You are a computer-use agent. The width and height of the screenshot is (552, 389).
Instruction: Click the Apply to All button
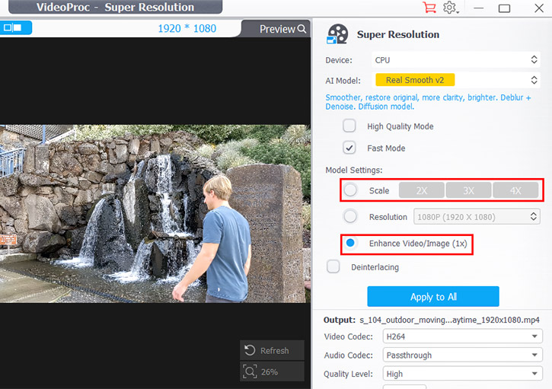point(433,296)
